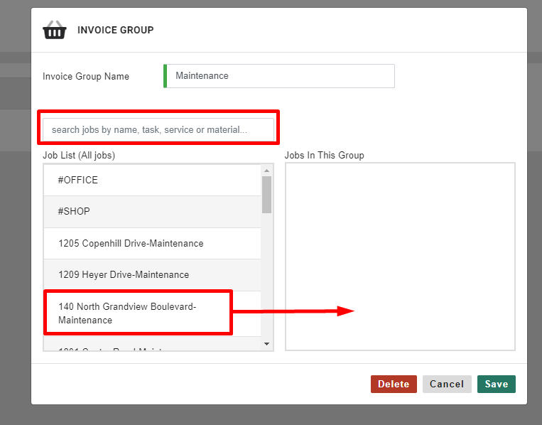
Task: Click the Jobs In This Group box
Action: [x=400, y=257]
